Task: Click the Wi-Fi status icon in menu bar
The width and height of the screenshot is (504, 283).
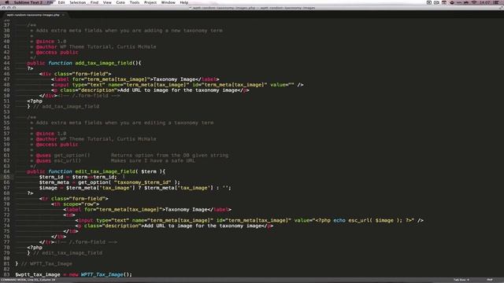Action: coord(474,2)
